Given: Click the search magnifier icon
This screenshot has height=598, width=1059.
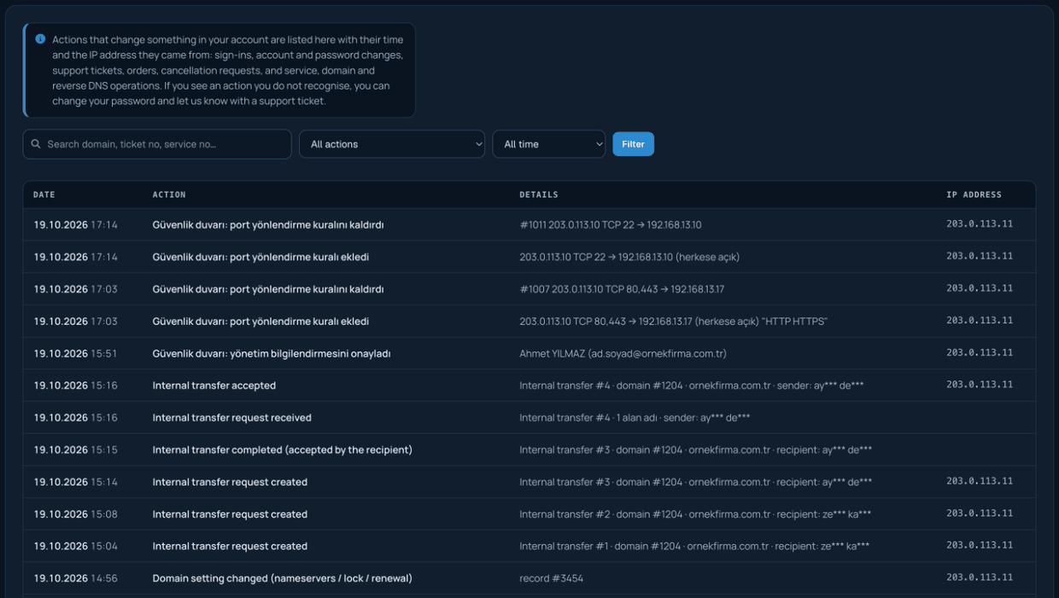Looking at the screenshot, I should [x=36, y=144].
